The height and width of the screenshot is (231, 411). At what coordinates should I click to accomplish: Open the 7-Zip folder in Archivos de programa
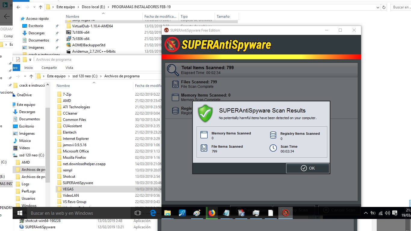point(67,94)
